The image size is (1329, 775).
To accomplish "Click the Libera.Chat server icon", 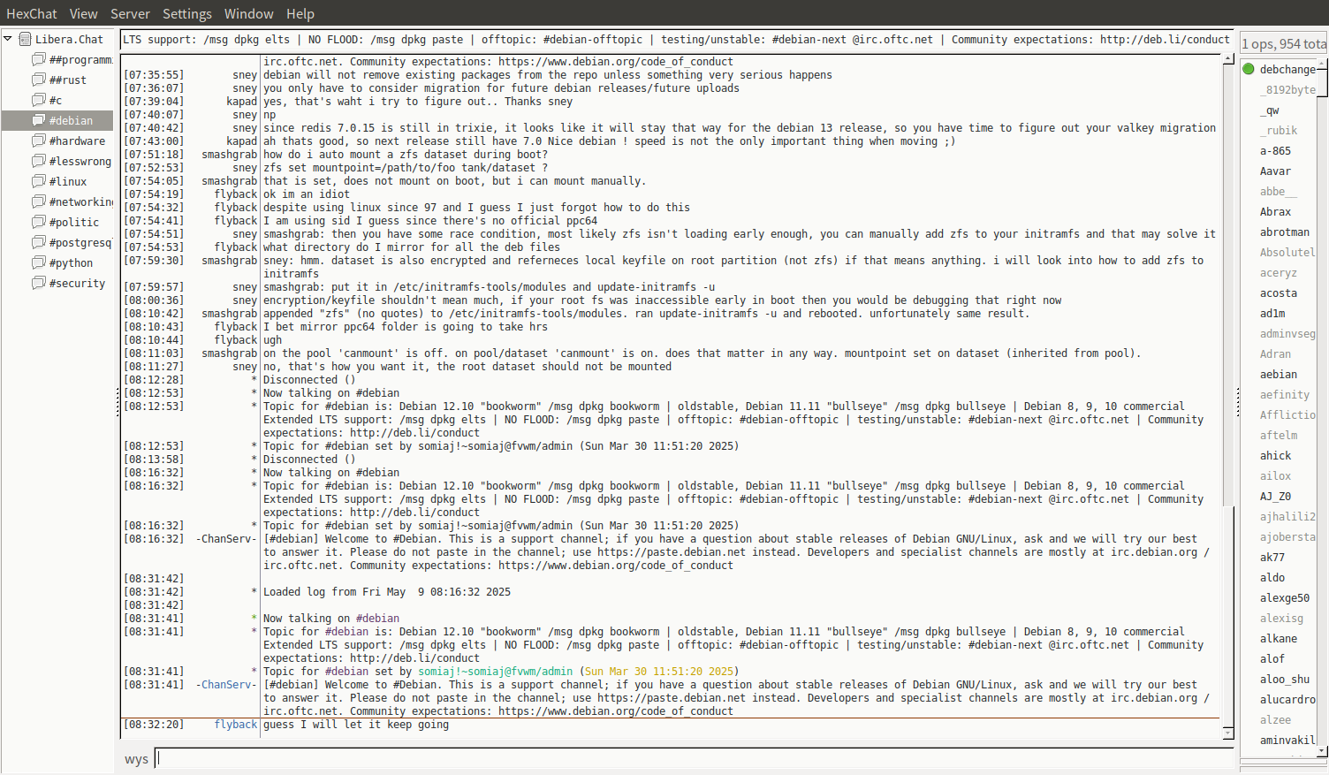I will click(x=25, y=39).
